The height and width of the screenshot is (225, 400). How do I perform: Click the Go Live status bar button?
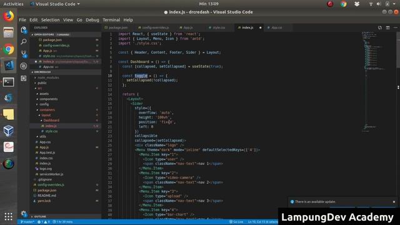[x=236, y=222]
